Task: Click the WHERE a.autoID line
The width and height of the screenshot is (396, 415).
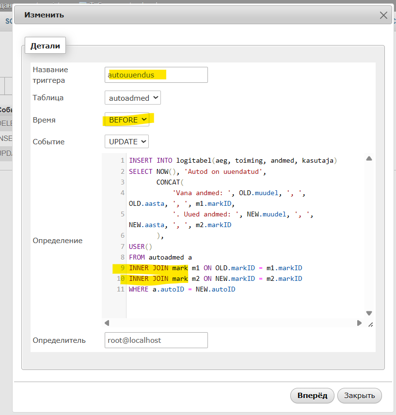Action: pos(182,289)
